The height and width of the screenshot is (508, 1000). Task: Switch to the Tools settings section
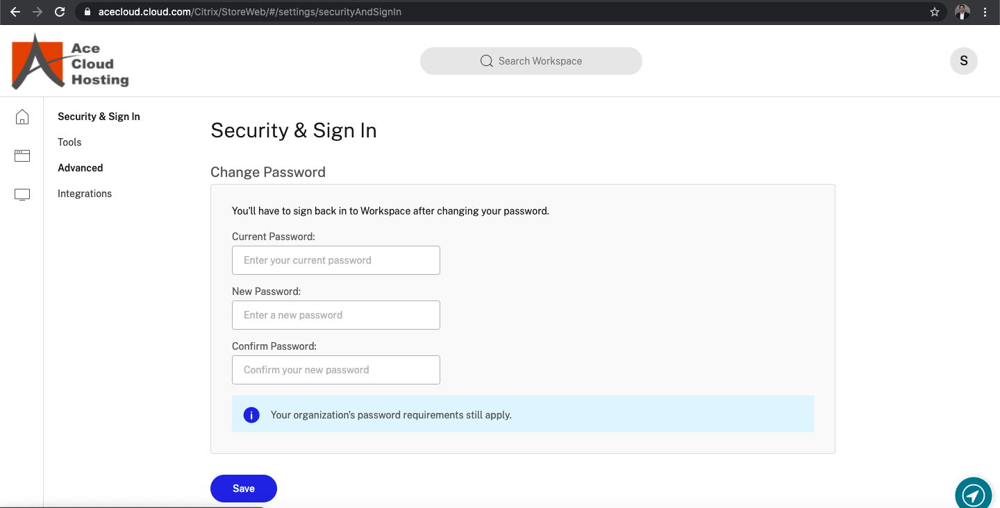point(69,142)
